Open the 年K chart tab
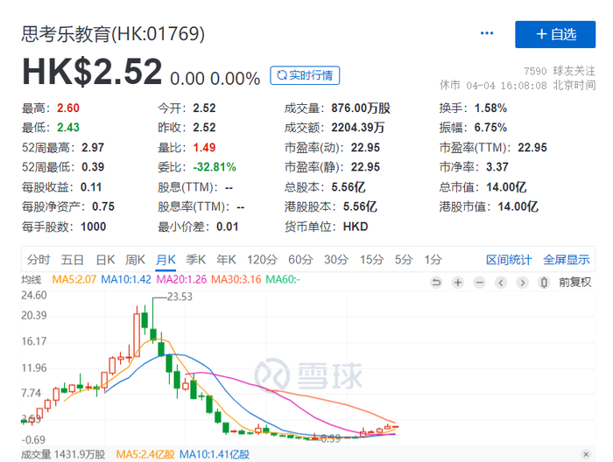Screen dimensions: 613x462 (x=226, y=259)
